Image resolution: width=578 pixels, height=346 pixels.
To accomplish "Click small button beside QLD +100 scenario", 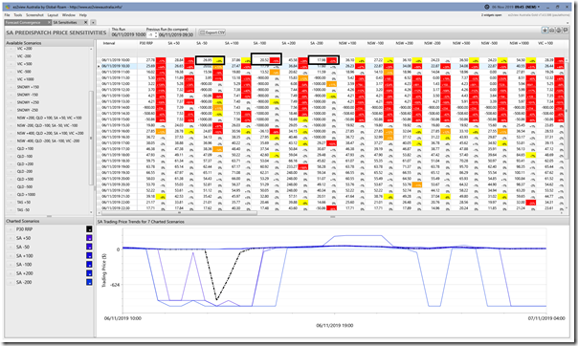I will pos(11,149).
